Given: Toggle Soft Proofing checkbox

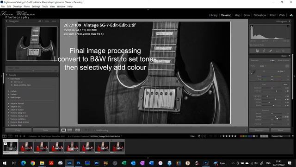Looking at the screenshot, I should tap(94, 130).
